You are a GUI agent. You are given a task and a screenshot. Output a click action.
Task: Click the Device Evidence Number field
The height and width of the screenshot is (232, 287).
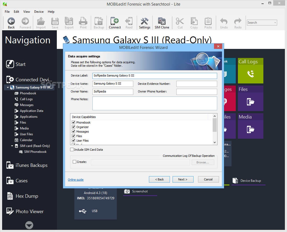tap(196, 84)
